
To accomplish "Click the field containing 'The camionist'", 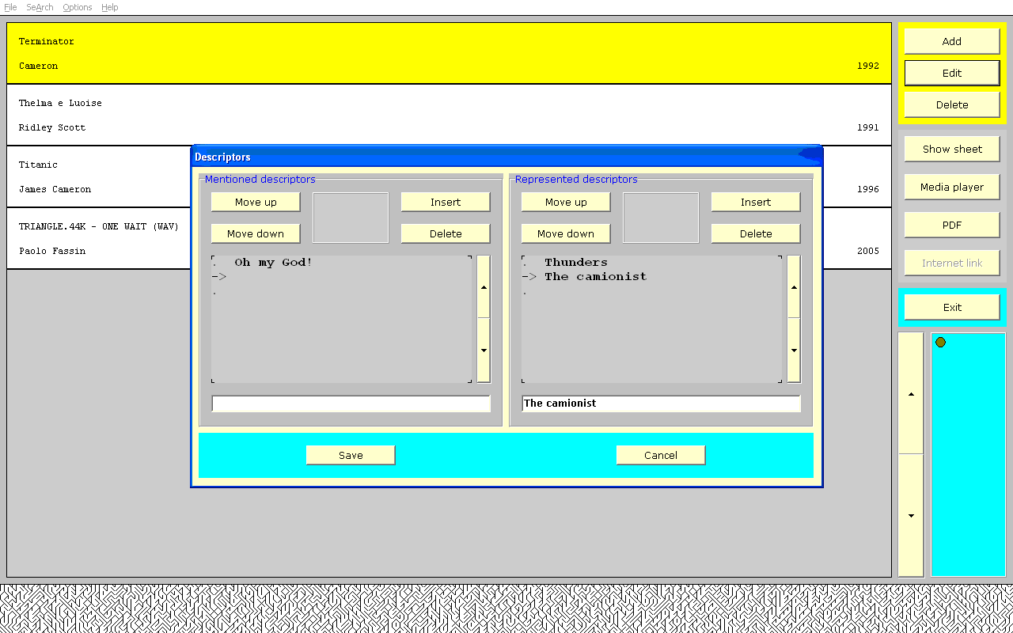I will click(661, 404).
